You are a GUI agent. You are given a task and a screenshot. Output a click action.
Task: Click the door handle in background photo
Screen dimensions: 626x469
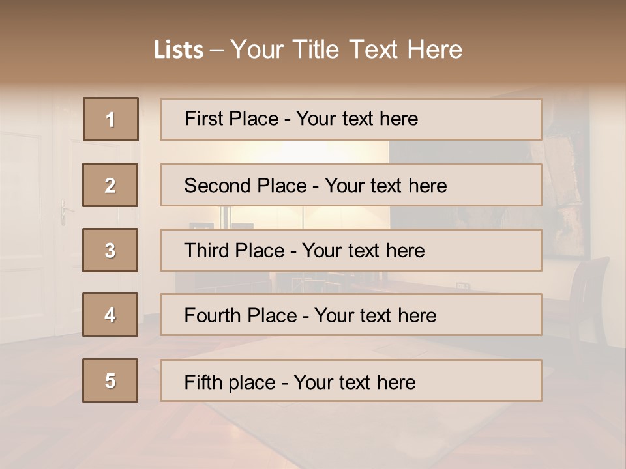click(65, 212)
